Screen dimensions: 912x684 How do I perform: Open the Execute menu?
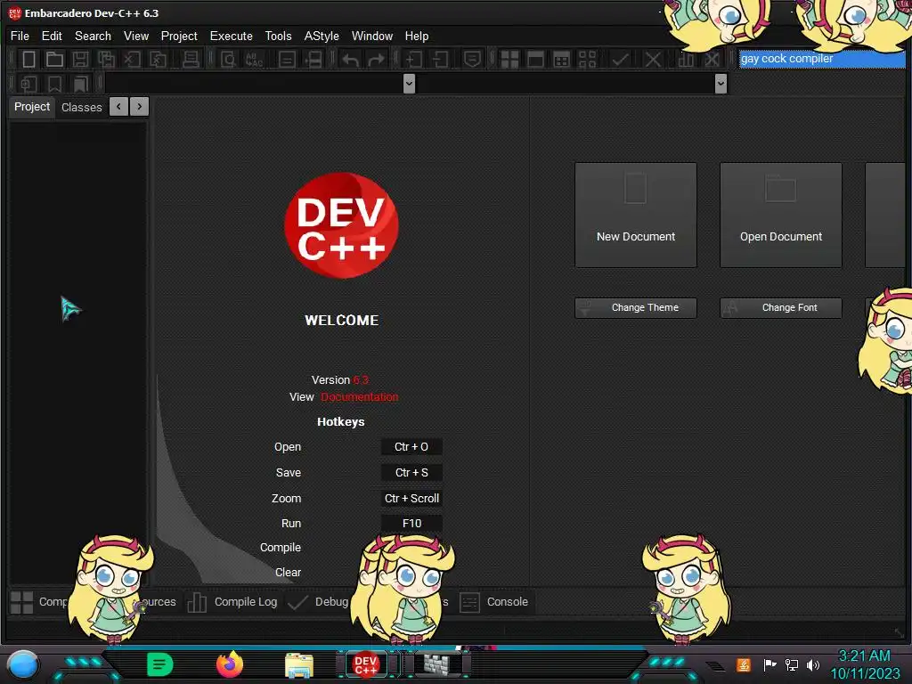(x=232, y=36)
